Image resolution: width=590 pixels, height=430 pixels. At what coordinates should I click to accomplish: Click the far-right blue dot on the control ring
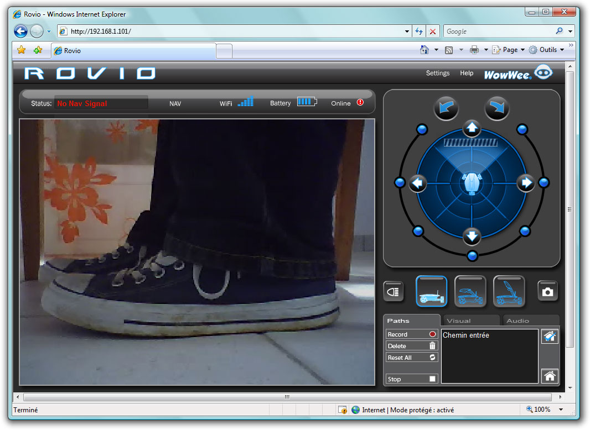[544, 183]
